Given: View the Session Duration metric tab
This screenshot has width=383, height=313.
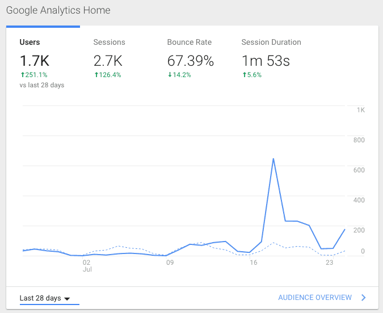Looking at the screenshot, I should pyautogui.click(x=271, y=42).
